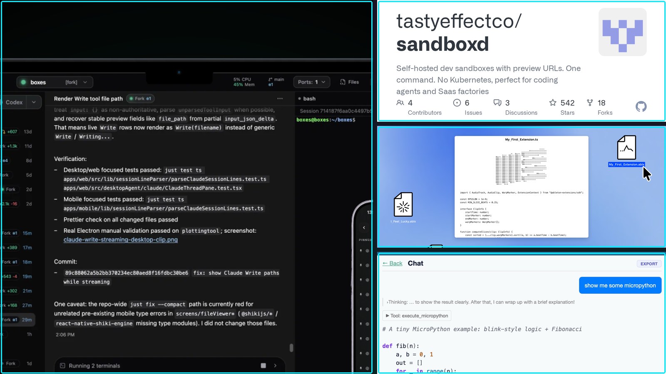666x374 pixels.
Task: Click the conversation scrollbar thumb
Action: coord(291,348)
